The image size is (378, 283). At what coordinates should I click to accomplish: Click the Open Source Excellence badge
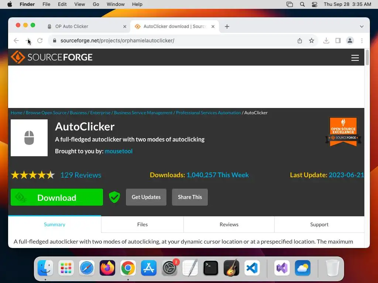[x=343, y=132]
